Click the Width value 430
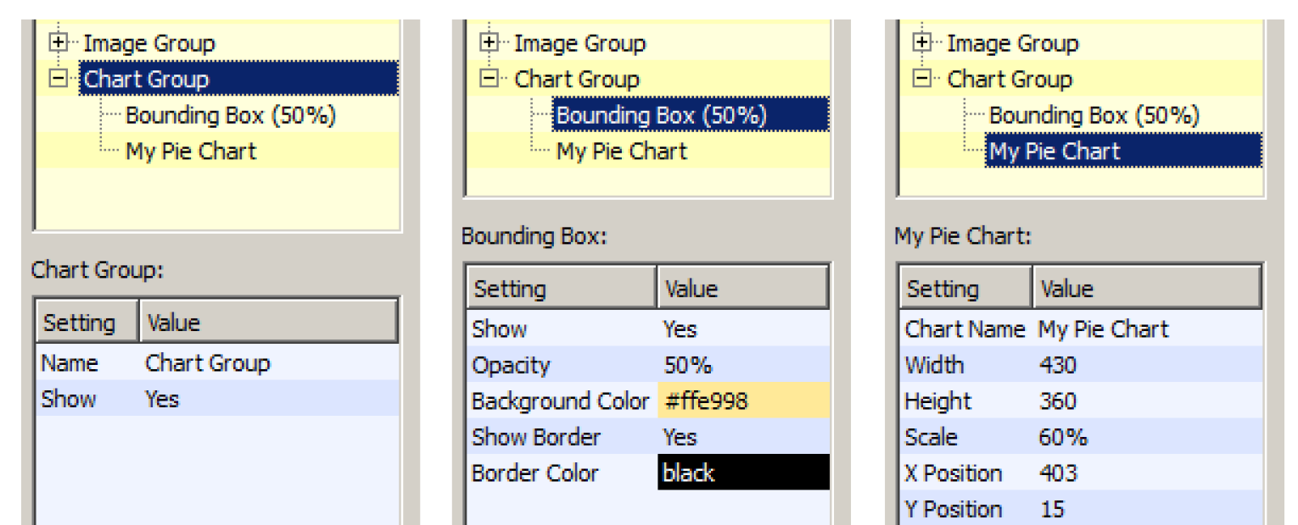 [1058, 365]
